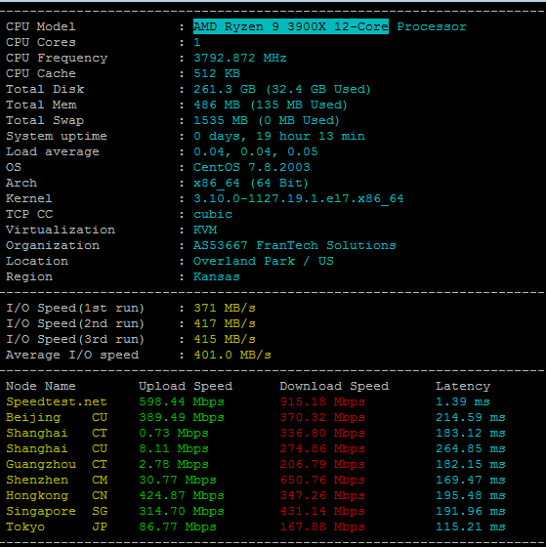Click Hongkong download speed 347.26 Mbps
The height and width of the screenshot is (547, 546).
[322, 495]
